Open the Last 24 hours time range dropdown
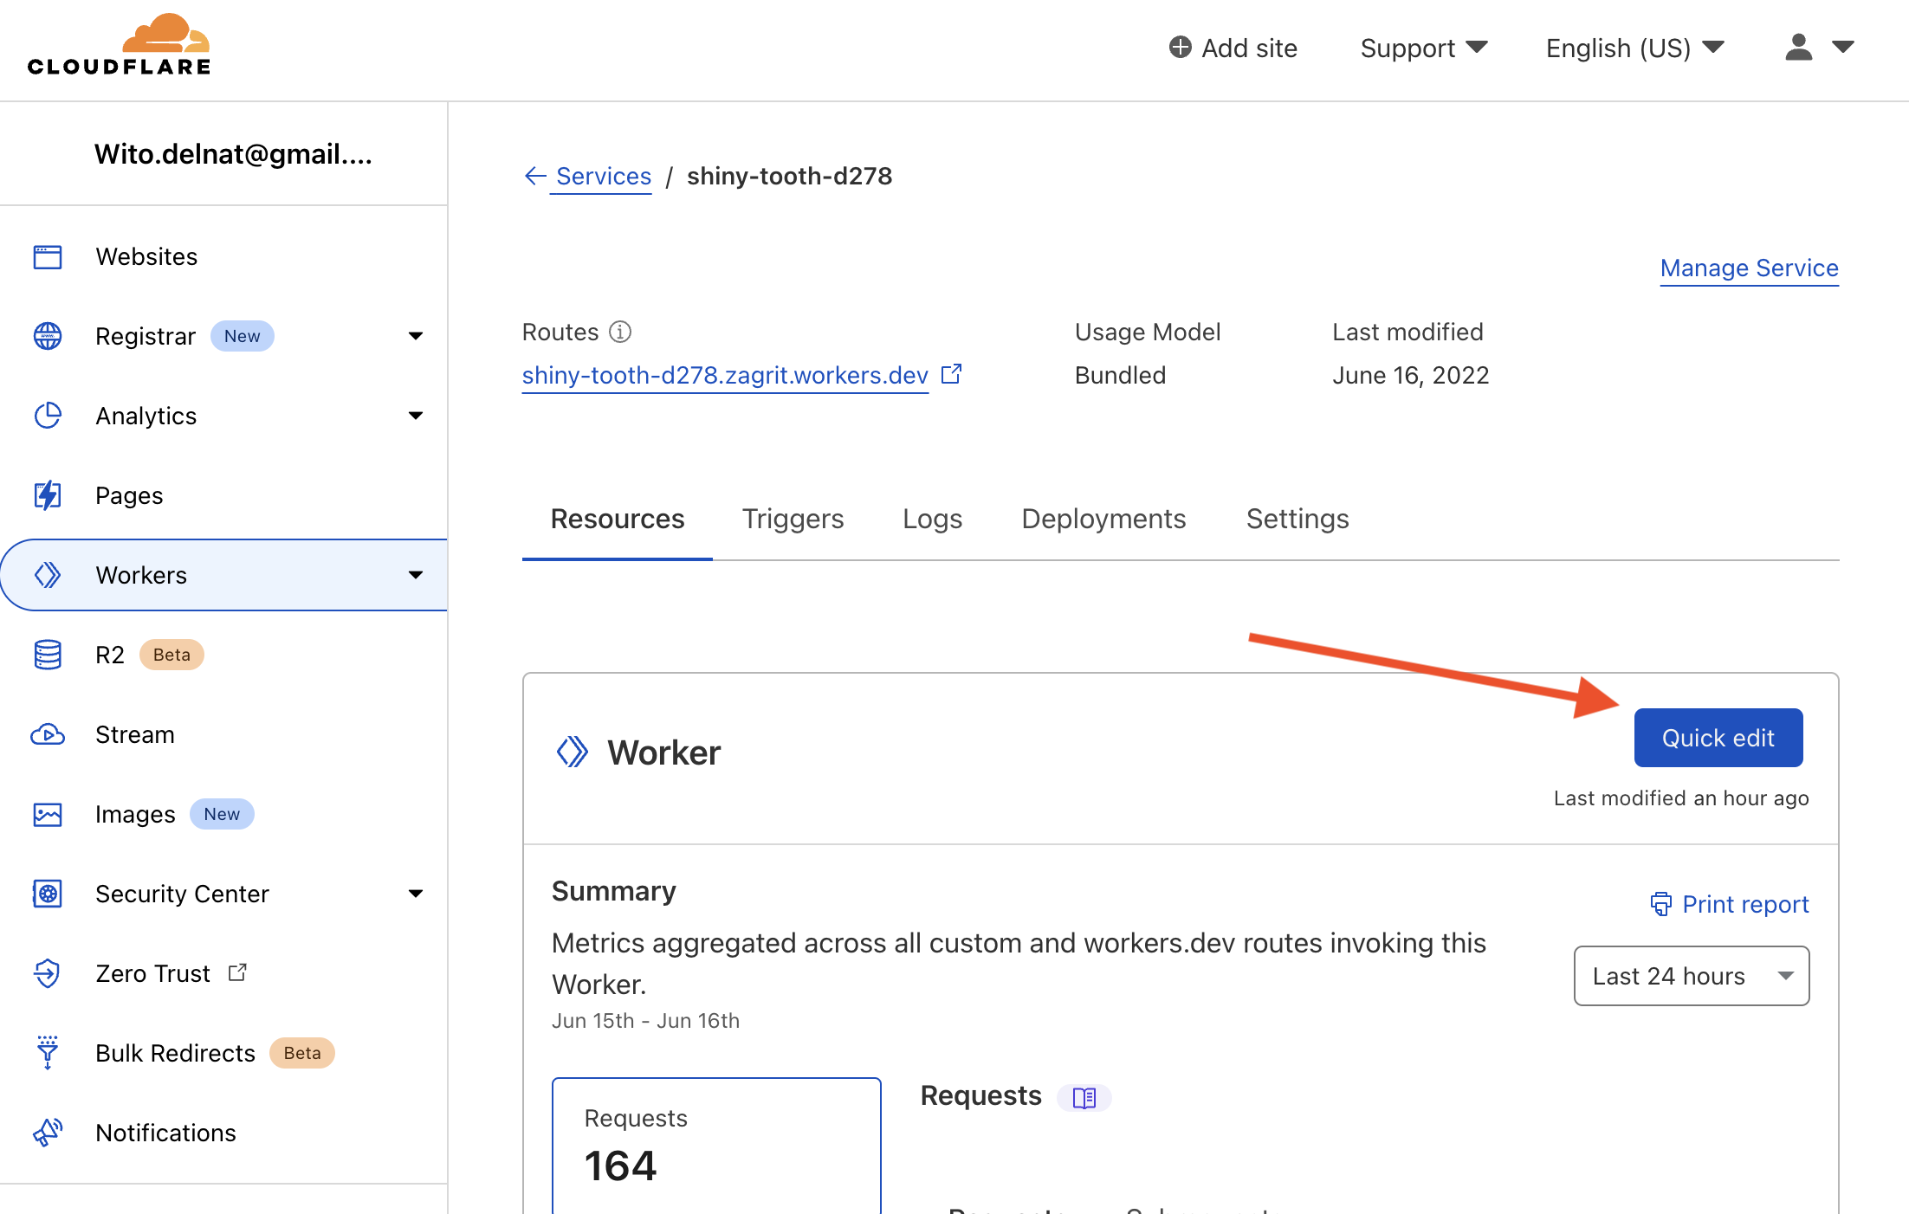 click(x=1691, y=976)
